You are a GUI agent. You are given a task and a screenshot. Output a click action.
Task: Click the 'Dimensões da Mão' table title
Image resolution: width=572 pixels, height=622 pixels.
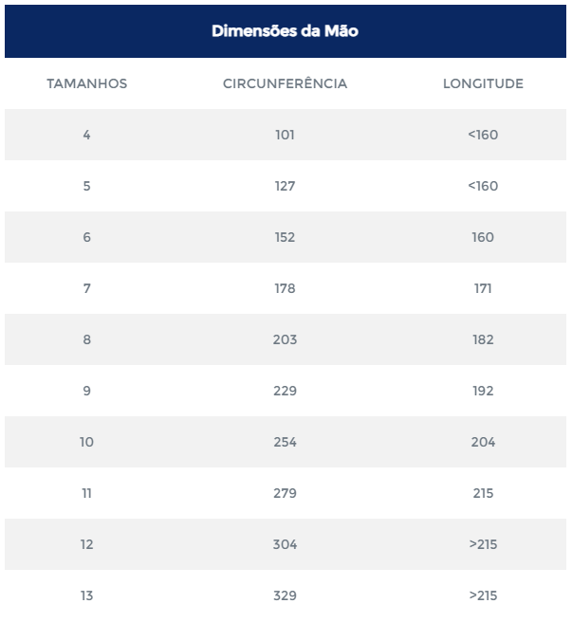[x=285, y=31]
